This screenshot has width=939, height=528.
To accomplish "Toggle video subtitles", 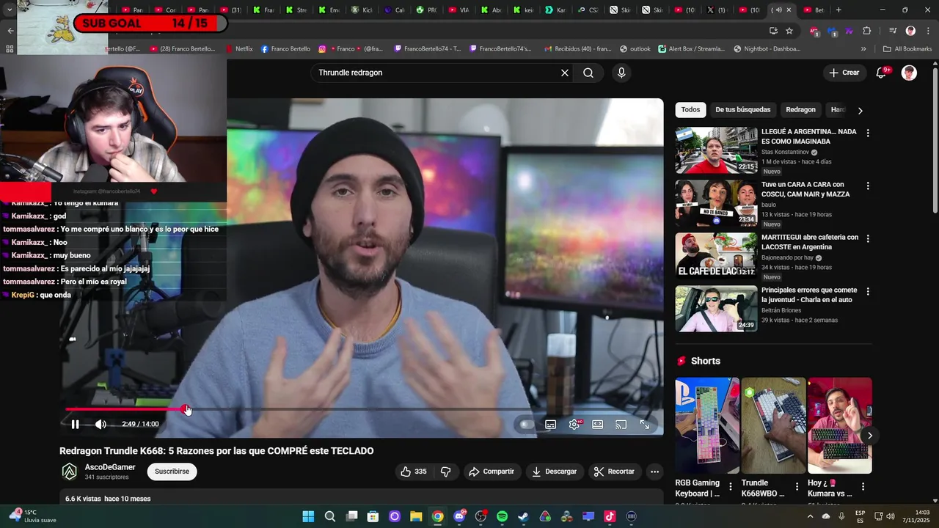I will click(550, 424).
